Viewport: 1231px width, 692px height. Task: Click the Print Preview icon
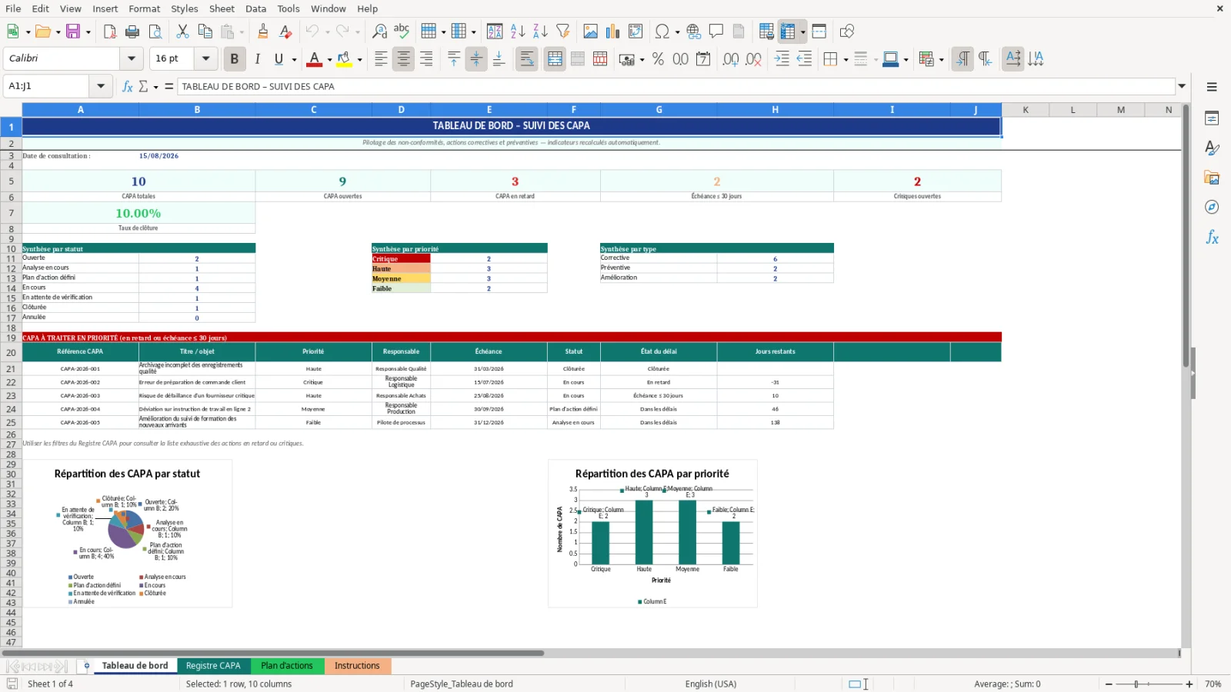pos(155,32)
